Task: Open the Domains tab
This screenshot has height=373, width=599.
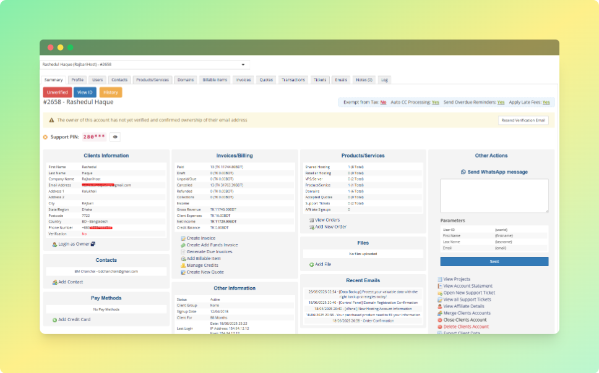Action: point(184,80)
